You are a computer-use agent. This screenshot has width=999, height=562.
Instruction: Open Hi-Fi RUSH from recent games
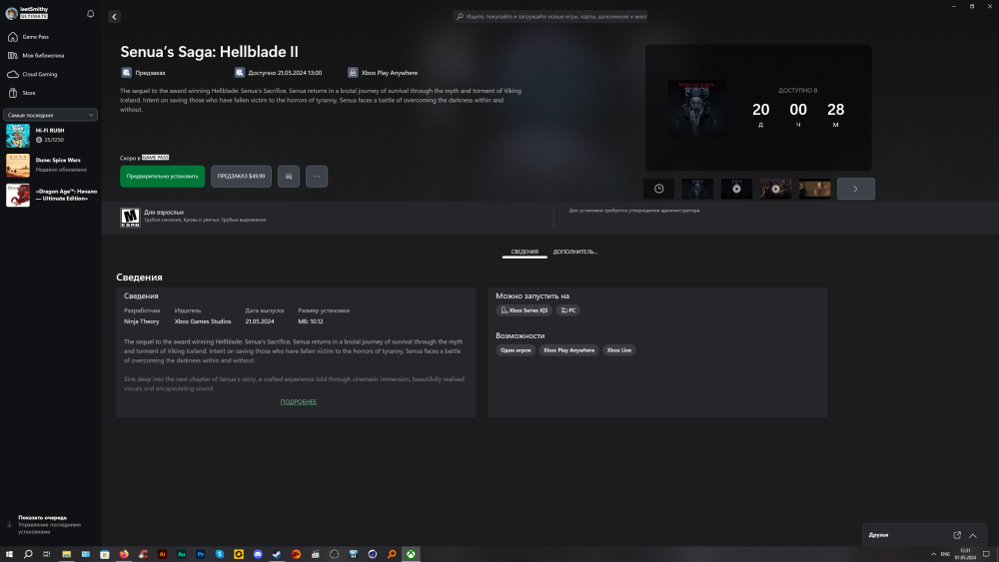click(50, 135)
